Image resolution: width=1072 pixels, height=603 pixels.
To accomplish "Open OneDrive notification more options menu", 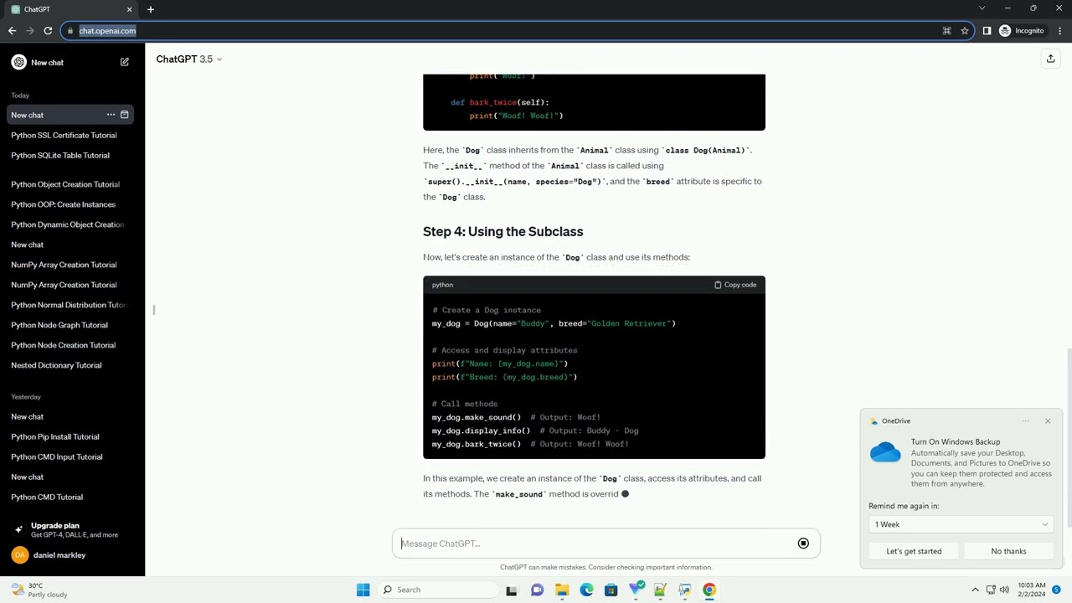I will point(1025,421).
